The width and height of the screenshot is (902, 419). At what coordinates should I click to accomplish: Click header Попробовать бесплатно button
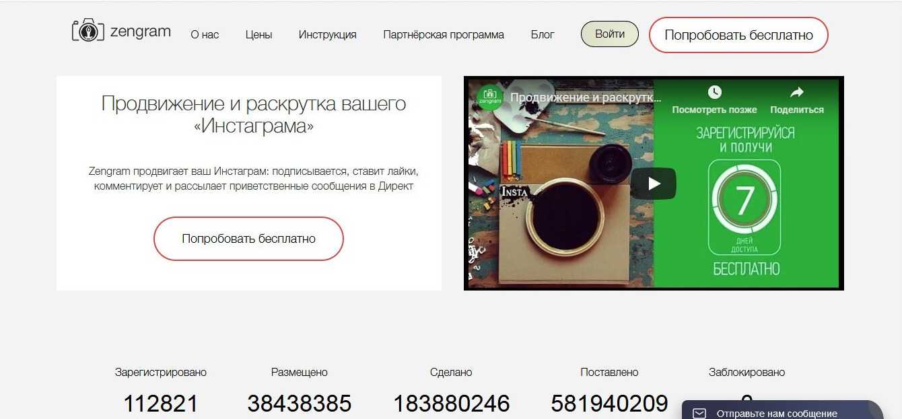click(738, 35)
